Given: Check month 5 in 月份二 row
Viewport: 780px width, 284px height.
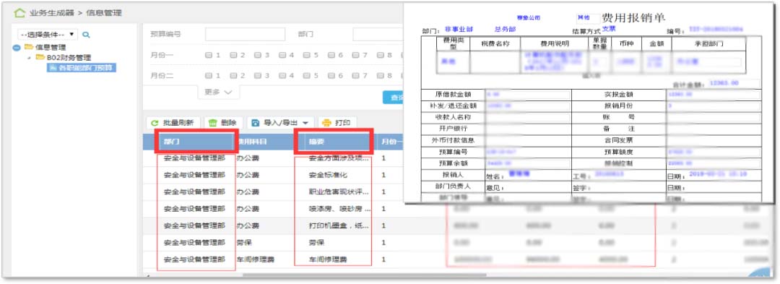Looking at the screenshot, I should coord(306,76).
